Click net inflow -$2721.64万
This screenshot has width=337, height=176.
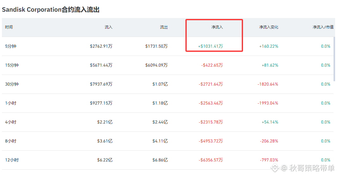[x=211, y=84]
